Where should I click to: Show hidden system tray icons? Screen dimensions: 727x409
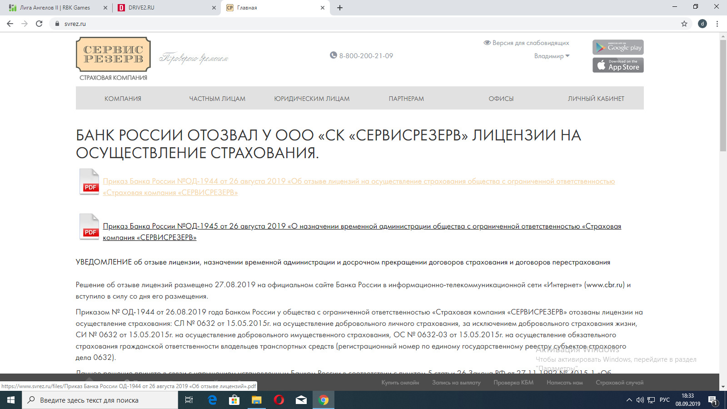click(629, 400)
